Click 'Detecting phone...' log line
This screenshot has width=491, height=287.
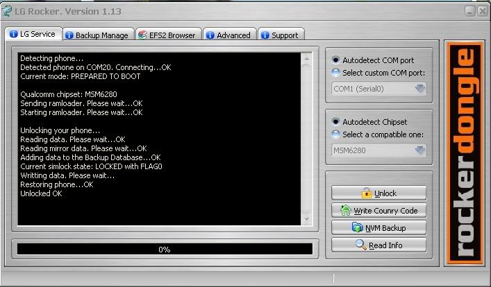click(51, 58)
